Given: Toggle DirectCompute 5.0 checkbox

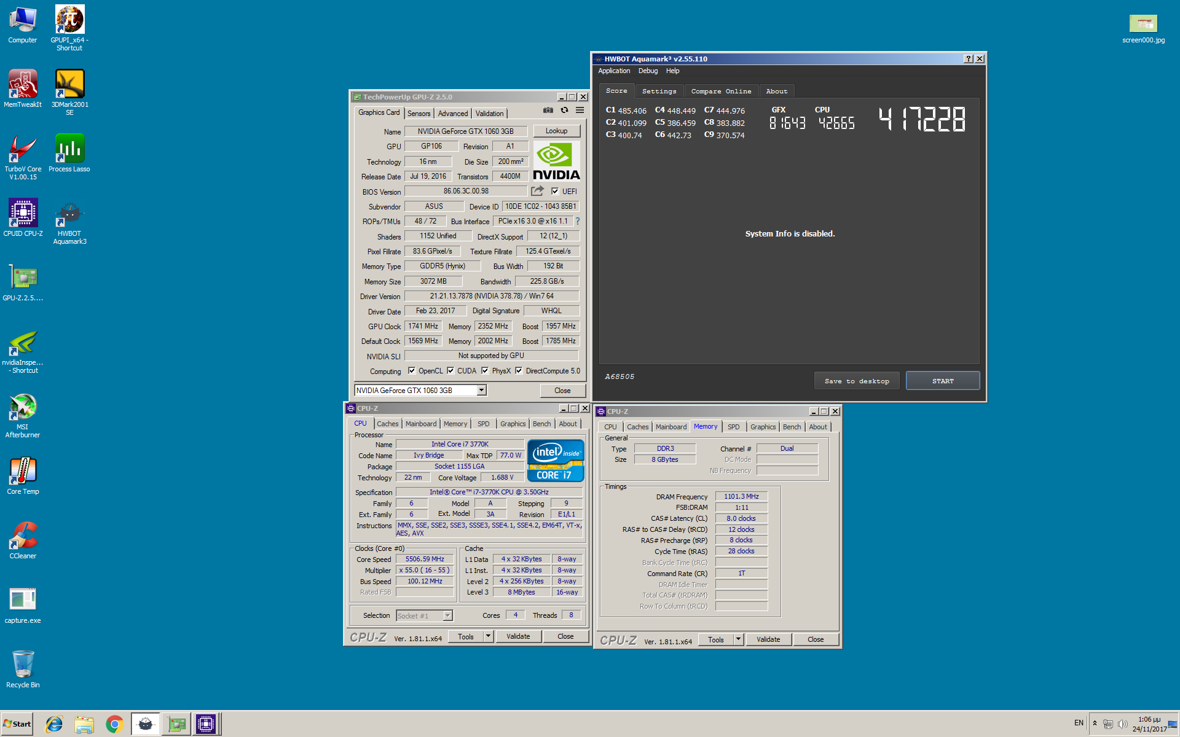Looking at the screenshot, I should pyautogui.click(x=519, y=370).
